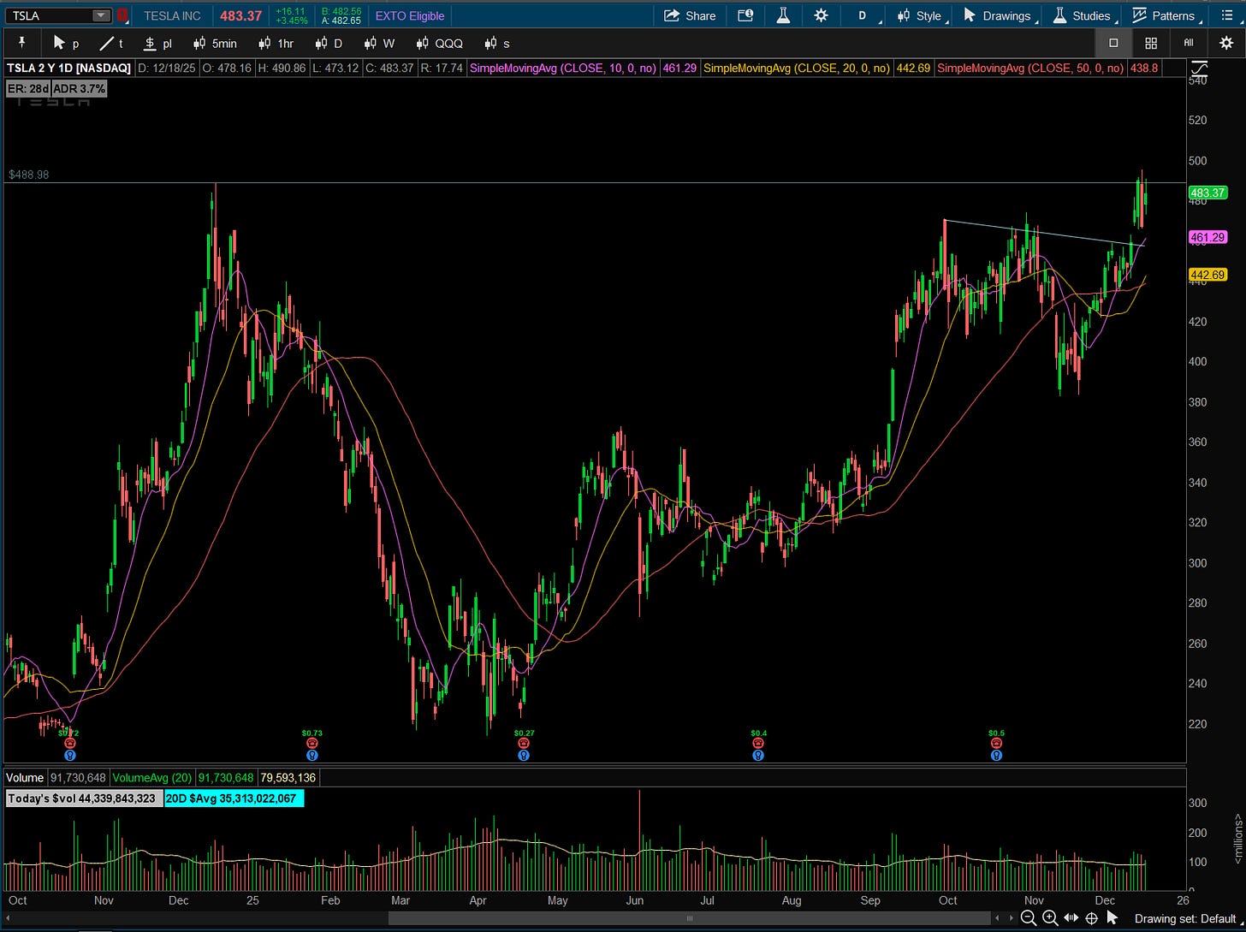
Task: Click the ER: 28d label
Action: coord(27,88)
